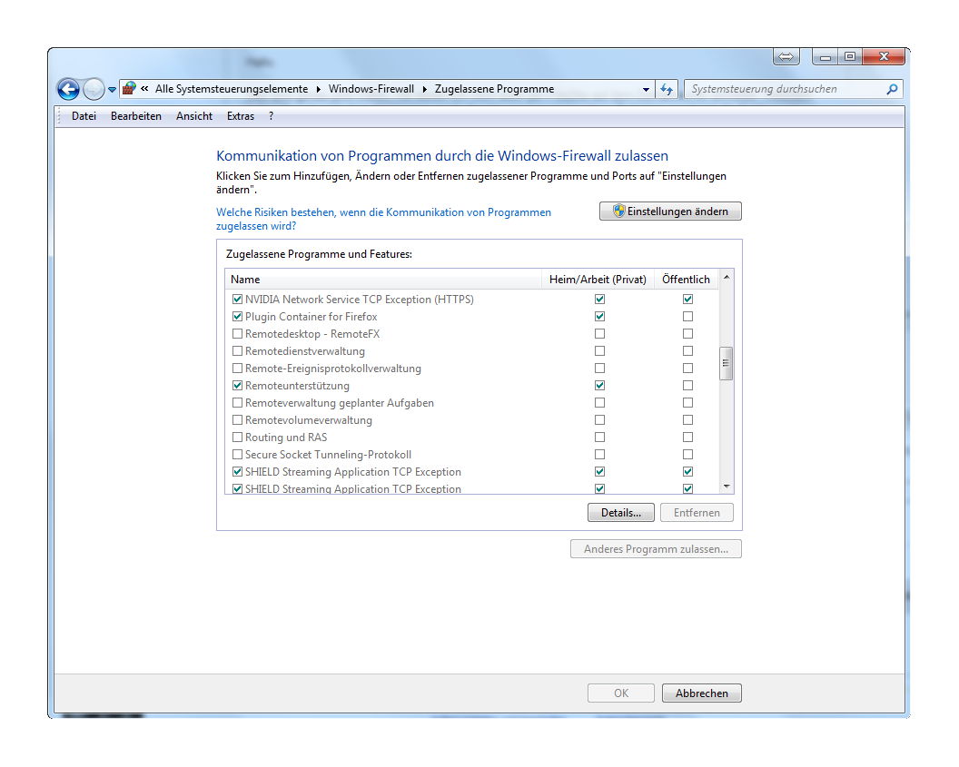Image resolution: width=959 pixels, height=767 pixels.
Task: Uncheck Remoteunterstützung name checkbox
Action: tap(237, 386)
